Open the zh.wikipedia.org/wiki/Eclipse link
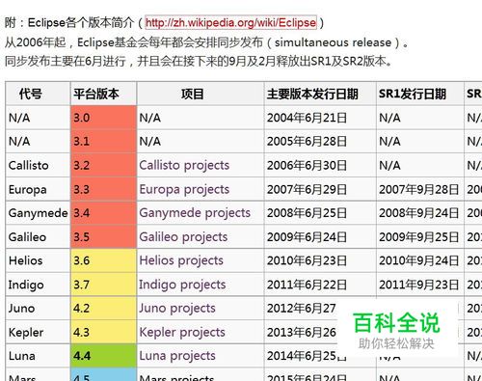482x381 pixels. (230, 23)
